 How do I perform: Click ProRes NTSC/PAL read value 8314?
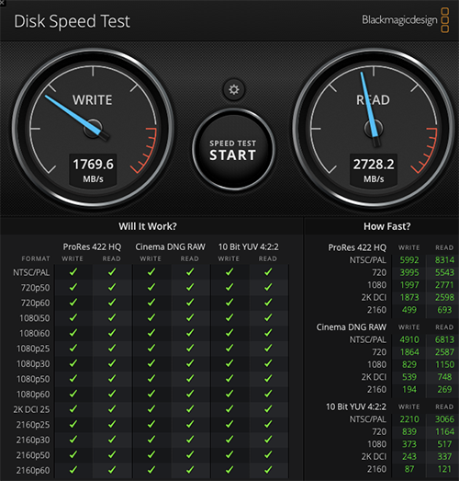(444, 260)
